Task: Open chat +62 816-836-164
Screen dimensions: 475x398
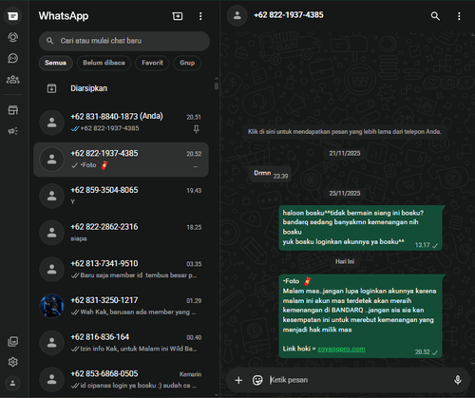Action: [x=121, y=343]
